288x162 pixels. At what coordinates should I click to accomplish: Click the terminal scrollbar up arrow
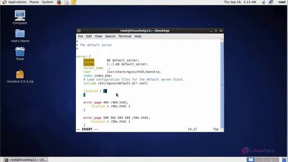(222, 41)
